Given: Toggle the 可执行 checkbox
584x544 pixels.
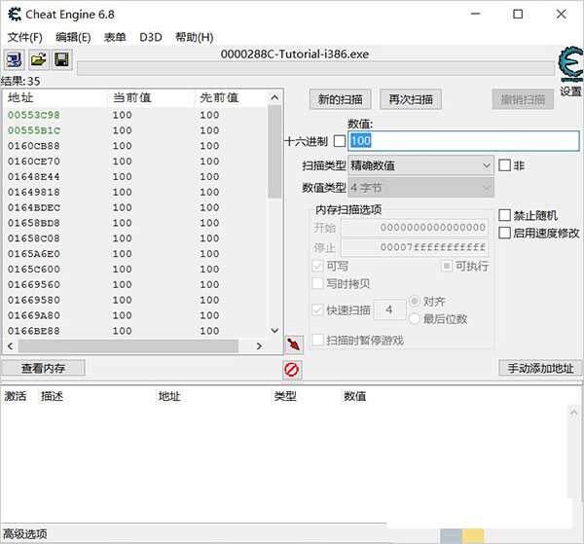Looking at the screenshot, I should (447, 266).
